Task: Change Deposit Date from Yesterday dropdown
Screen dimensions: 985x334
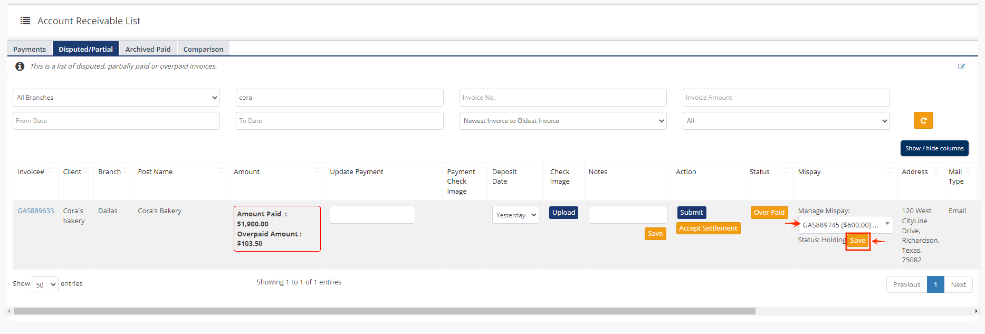Action: (x=515, y=215)
